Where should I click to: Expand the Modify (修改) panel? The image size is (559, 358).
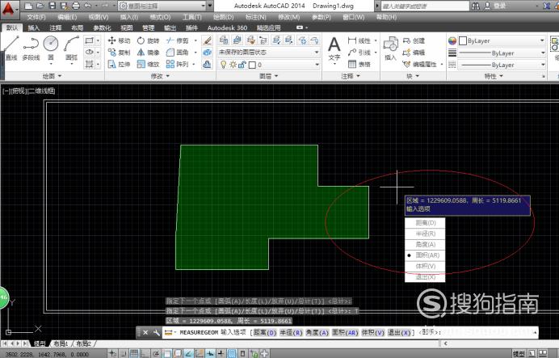click(160, 76)
